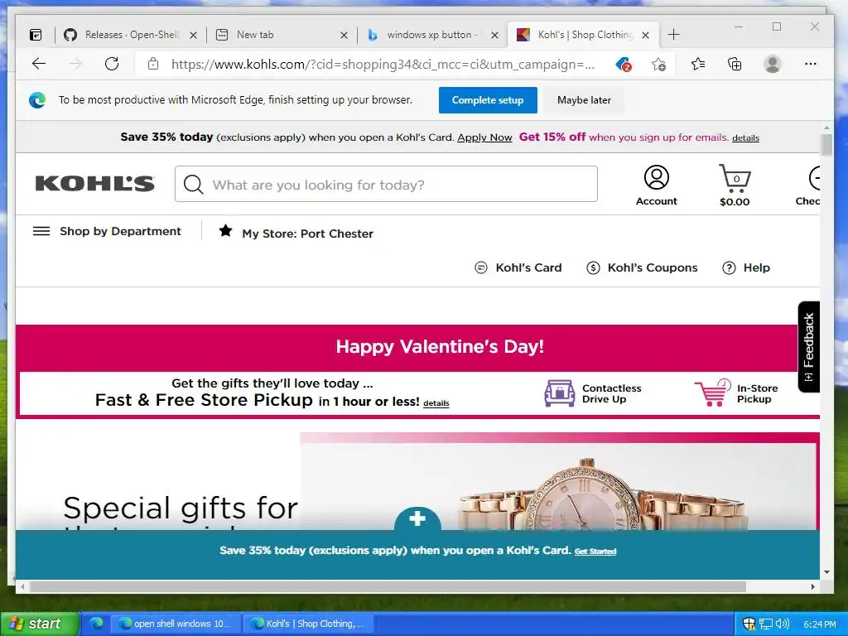The height and width of the screenshot is (636, 848).
Task: Reload the Kohl's page
Action: tap(112, 64)
